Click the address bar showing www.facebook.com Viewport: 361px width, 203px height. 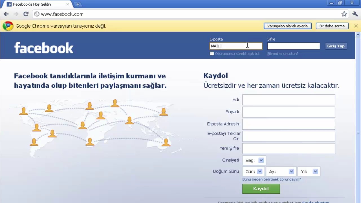click(x=186, y=14)
